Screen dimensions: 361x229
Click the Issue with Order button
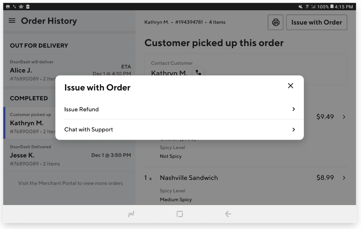pyautogui.click(x=316, y=22)
